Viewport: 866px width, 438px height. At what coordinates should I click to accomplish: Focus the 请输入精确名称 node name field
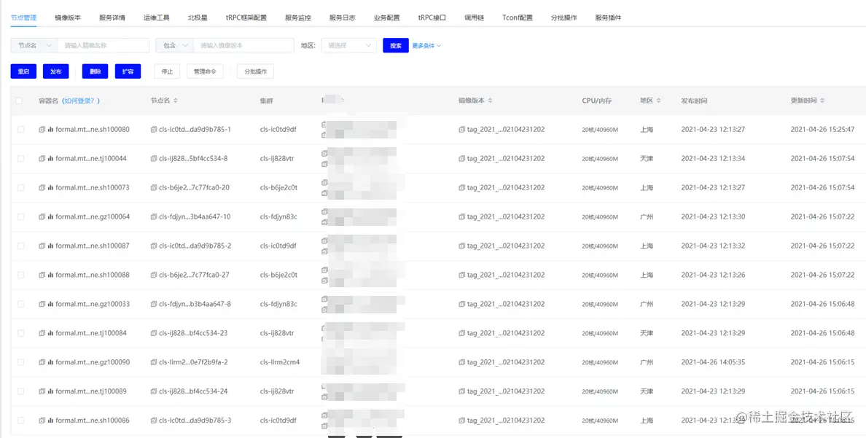103,45
